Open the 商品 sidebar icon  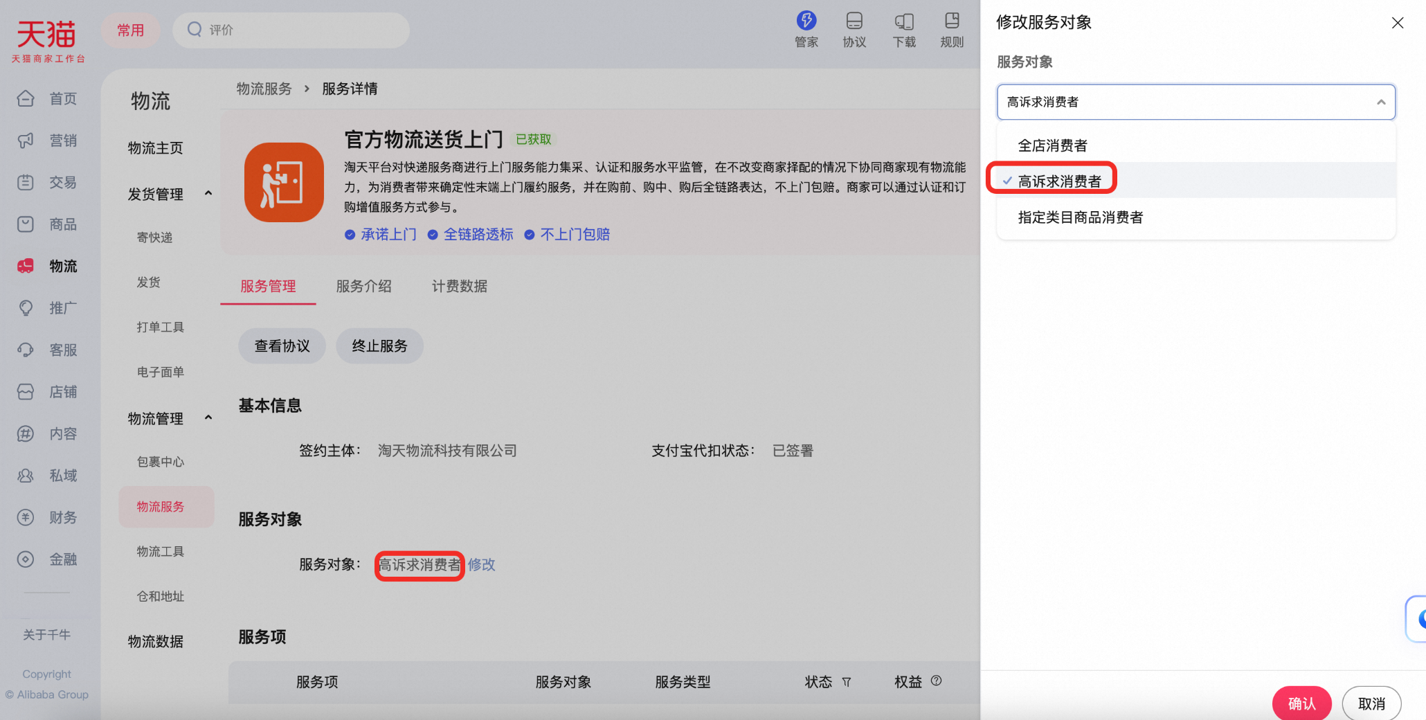[26, 224]
